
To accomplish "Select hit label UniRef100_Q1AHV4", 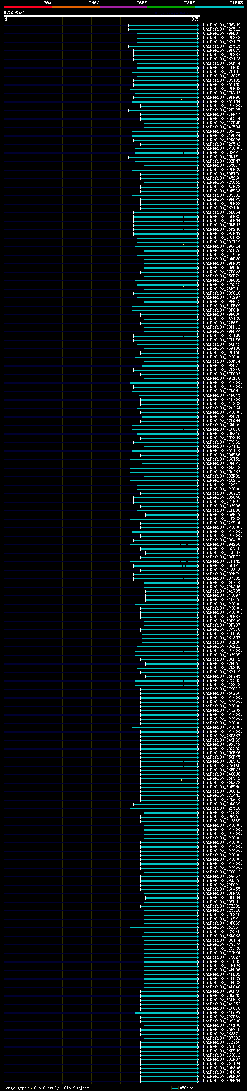I will click(222, 135).
